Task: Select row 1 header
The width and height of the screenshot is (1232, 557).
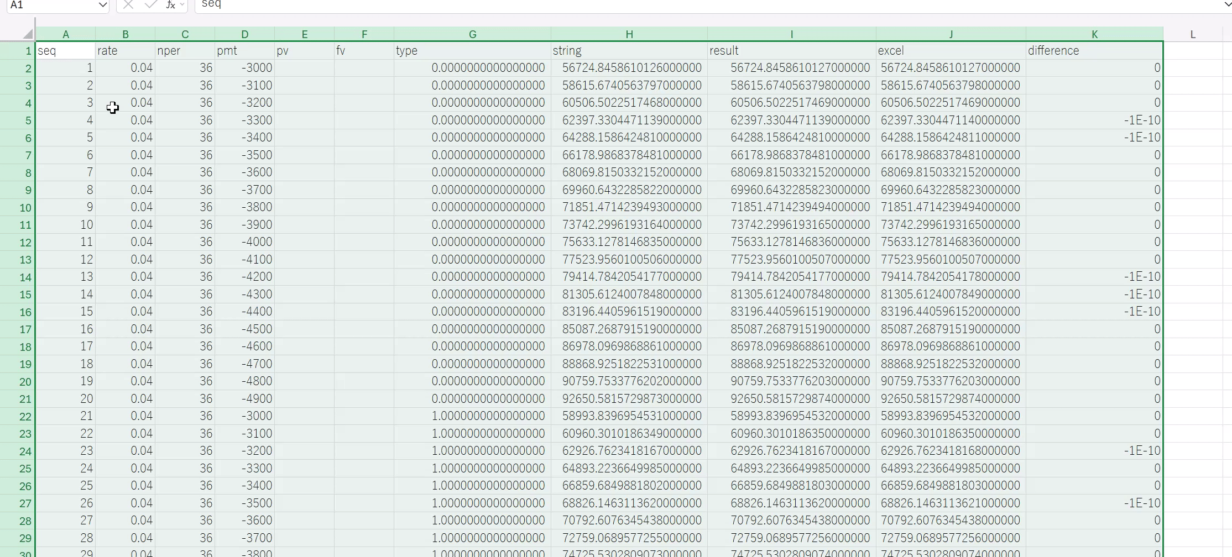Action: (18, 51)
